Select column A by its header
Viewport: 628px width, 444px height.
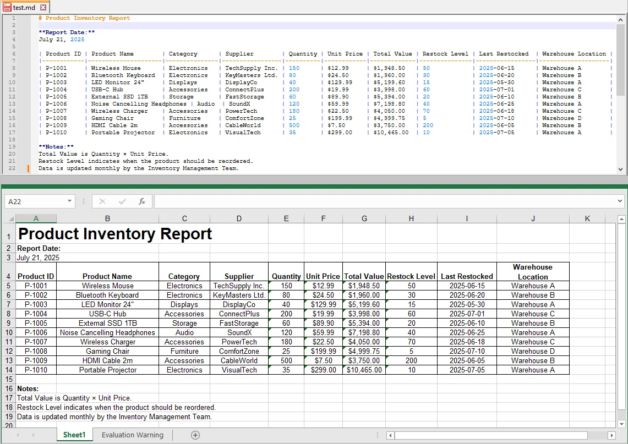pyautogui.click(x=36, y=218)
